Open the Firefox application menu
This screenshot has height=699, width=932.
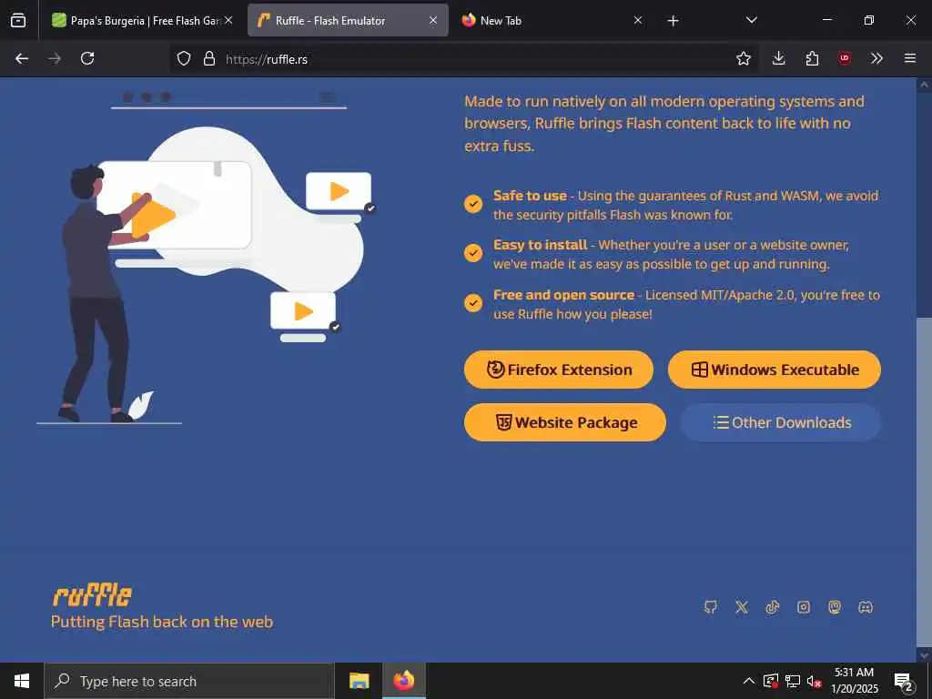click(909, 58)
